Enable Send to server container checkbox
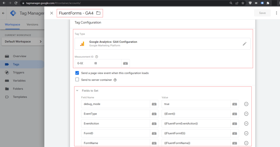280x147 pixels. tap(77, 80)
